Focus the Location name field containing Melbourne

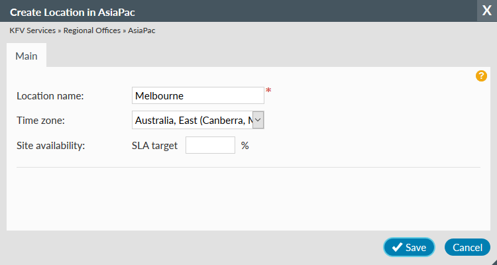point(197,95)
